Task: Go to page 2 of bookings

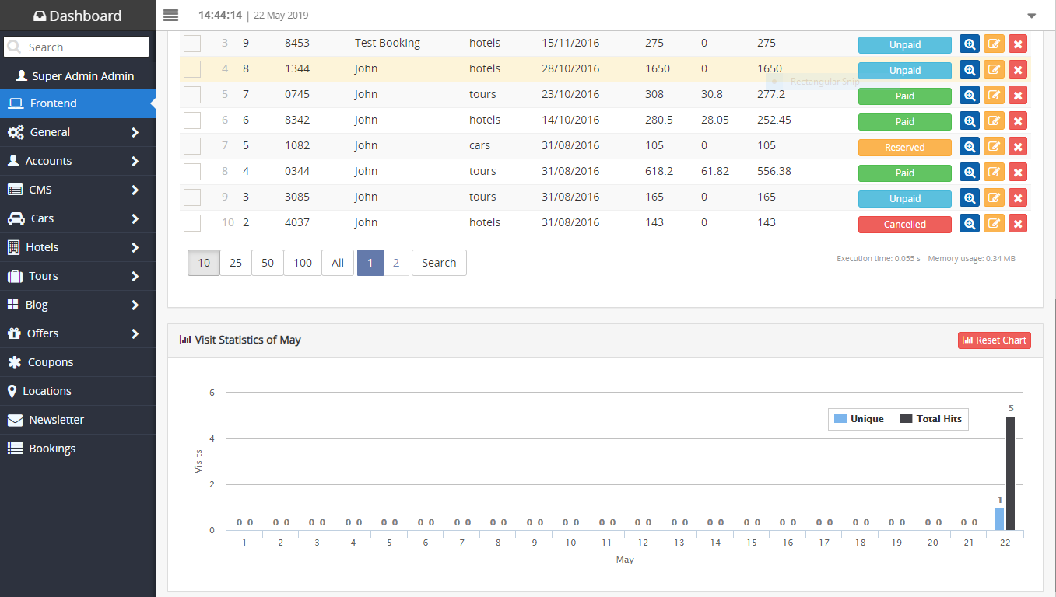Action: 396,263
